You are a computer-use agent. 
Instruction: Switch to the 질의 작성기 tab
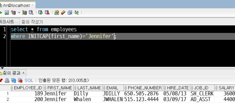[x=32, y=22]
